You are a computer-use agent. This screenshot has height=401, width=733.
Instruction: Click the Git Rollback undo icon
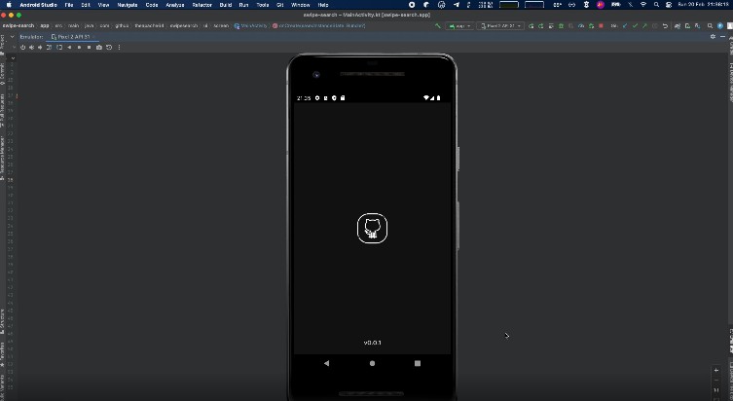(665, 25)
